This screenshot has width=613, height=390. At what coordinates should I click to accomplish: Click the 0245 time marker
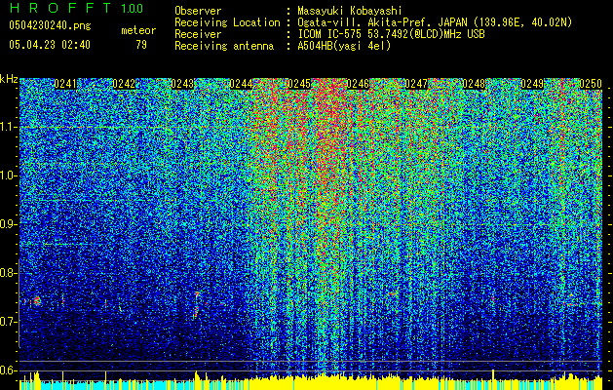[x=299, y=84]
